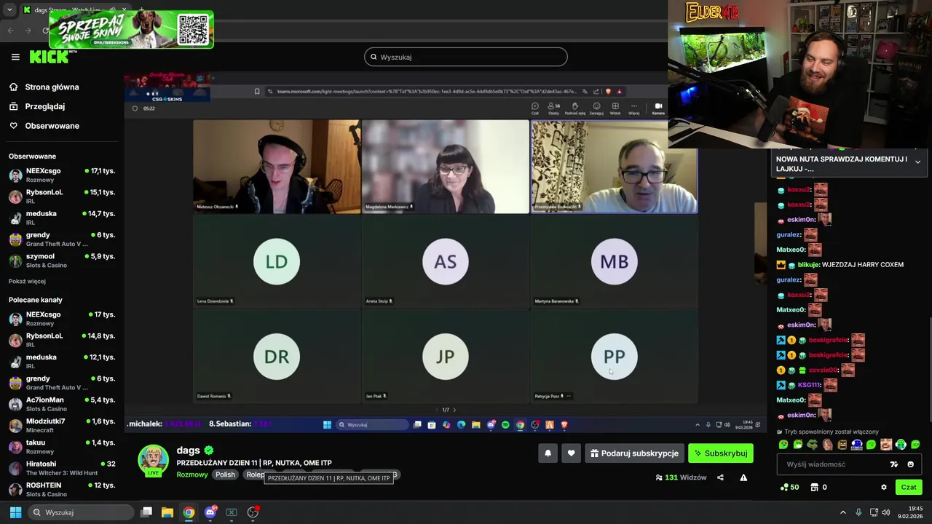The image size is (932, 524).
Task: Open Przeglądaj in the sidebar
Action: 44,106
